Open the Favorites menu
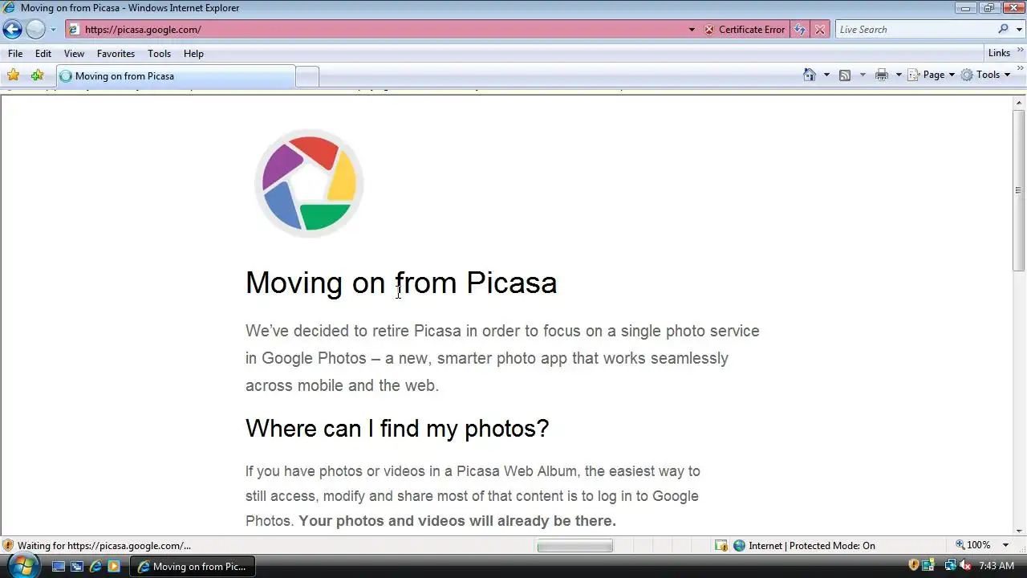The width and height of the screenshot is (1027, 578). pos(116,54)
